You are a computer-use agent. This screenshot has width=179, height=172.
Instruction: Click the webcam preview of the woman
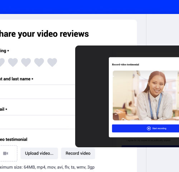(146, 95)
